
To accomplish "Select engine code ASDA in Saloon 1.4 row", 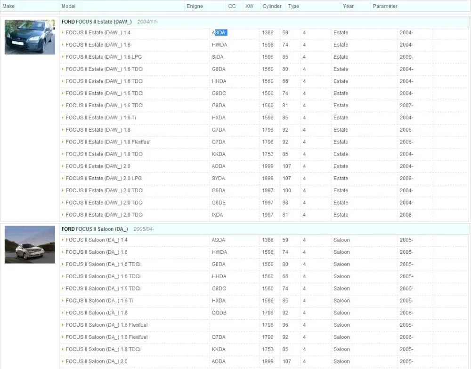I will (x=218, y=240).
